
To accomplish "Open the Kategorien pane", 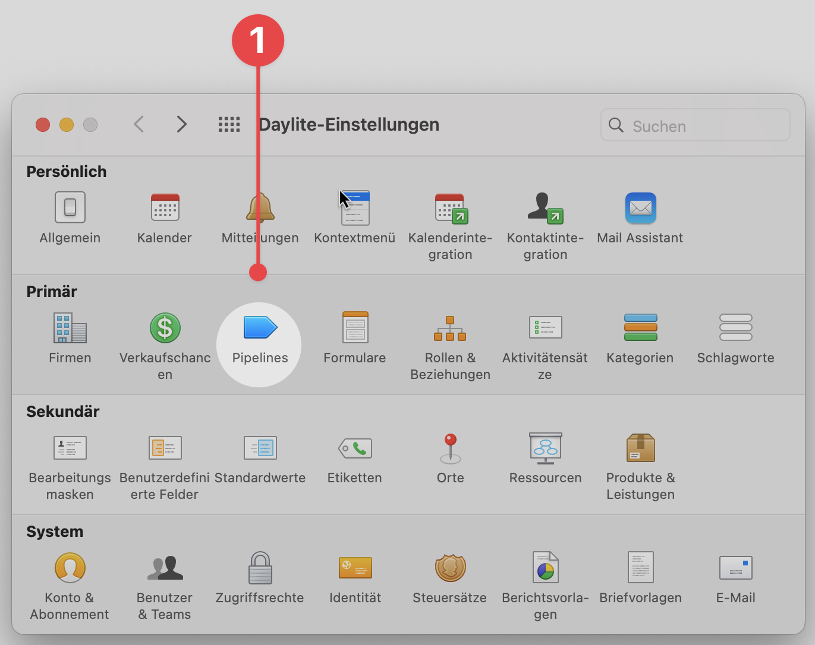I will coord(640,328).
